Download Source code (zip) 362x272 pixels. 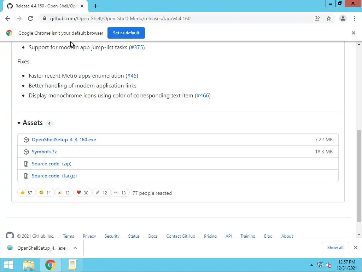[x=52, y=164]
